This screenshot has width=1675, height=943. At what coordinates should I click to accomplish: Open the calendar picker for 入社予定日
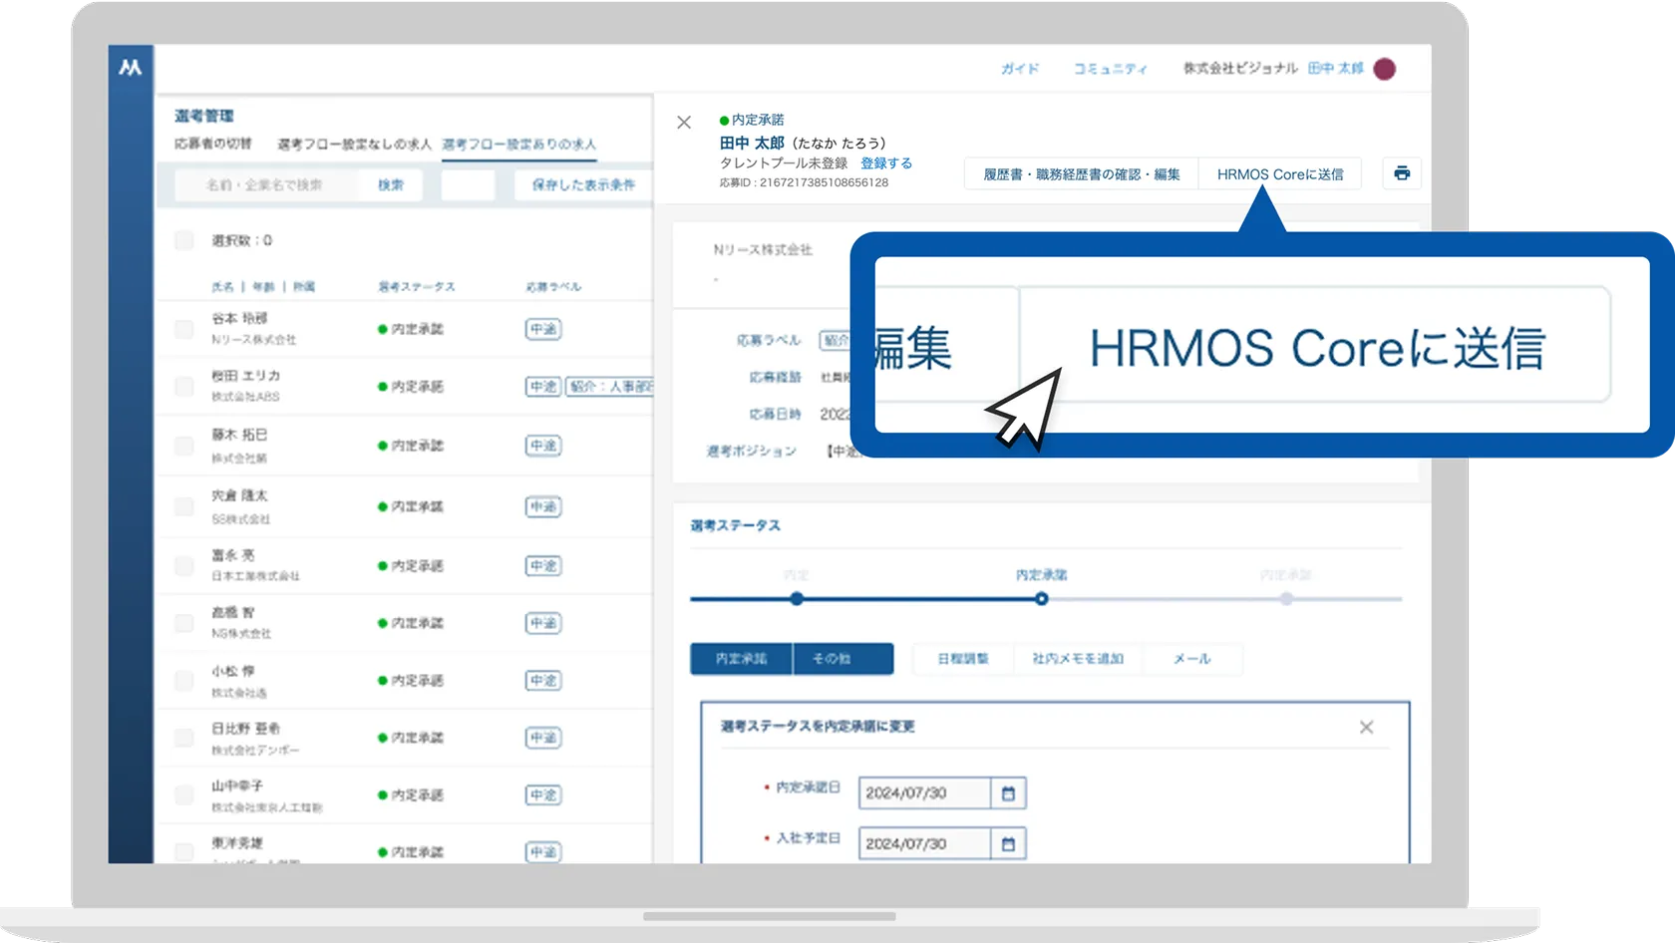point(1008,842)
